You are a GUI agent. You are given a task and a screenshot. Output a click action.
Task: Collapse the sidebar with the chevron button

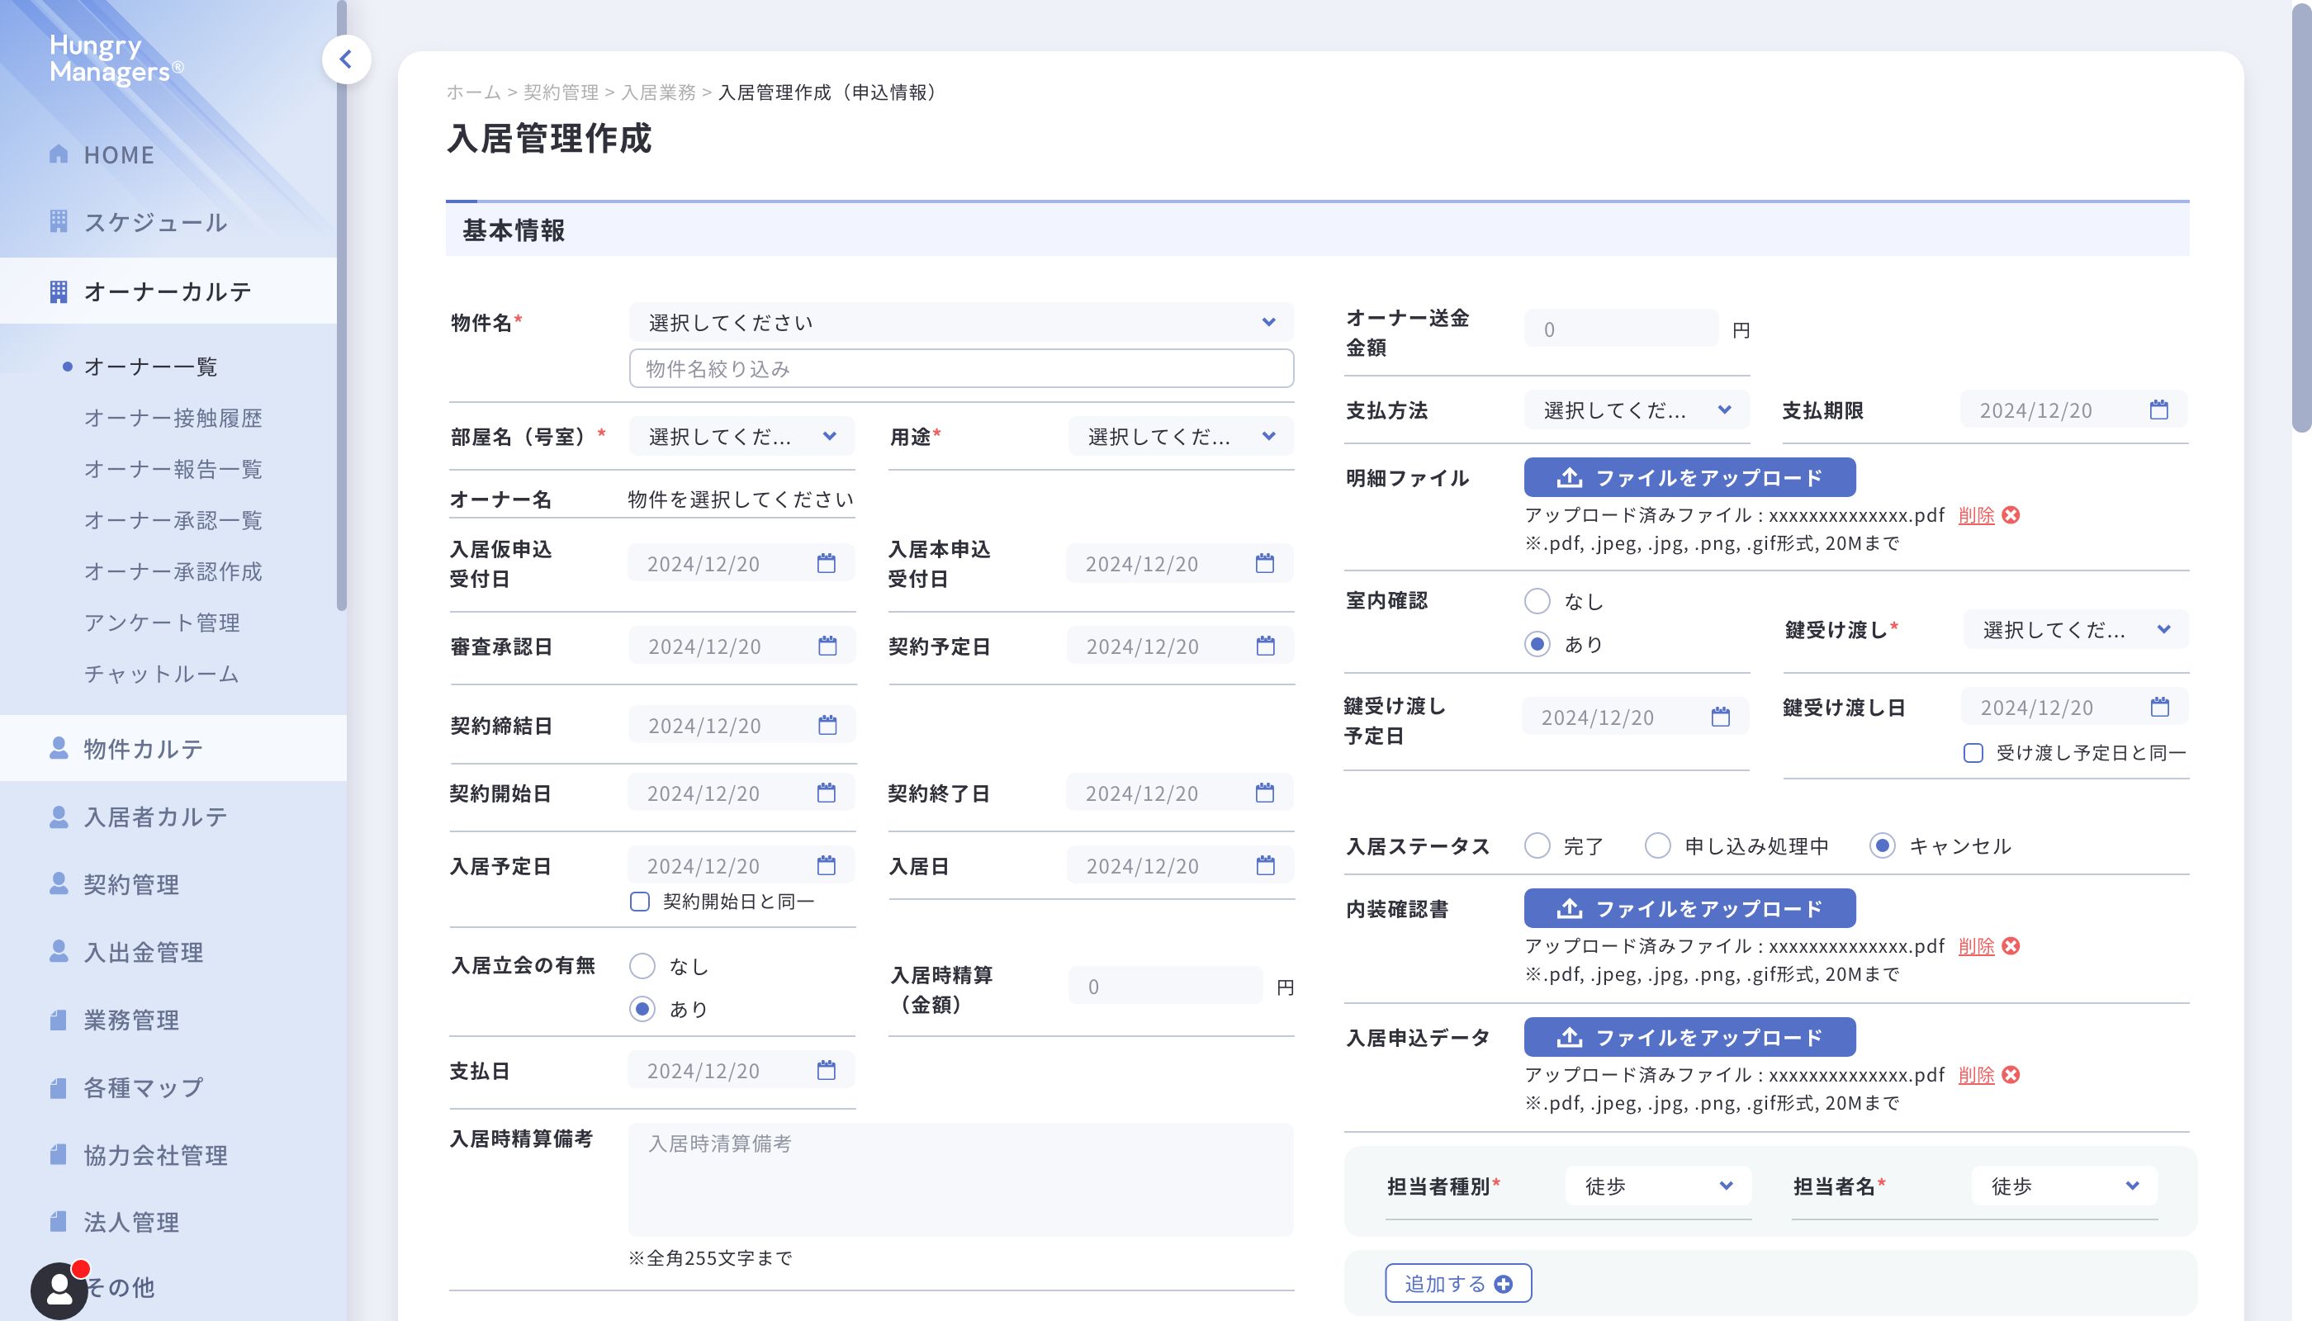346,60
